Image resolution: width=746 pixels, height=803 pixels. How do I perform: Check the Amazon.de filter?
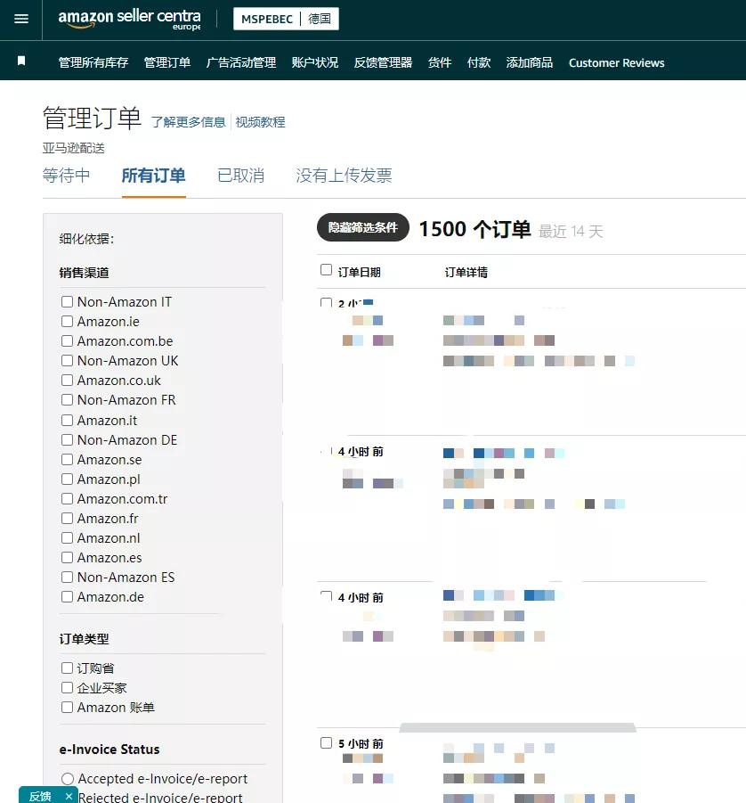click(67, 596)
